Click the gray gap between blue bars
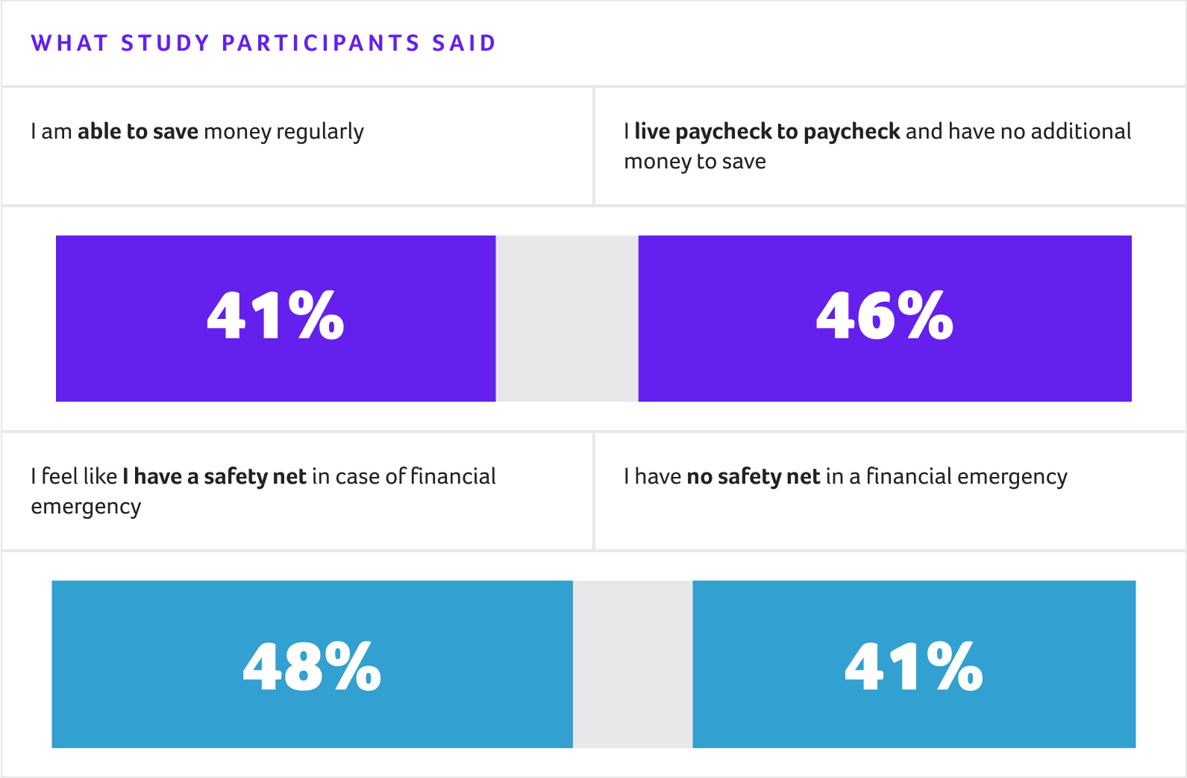Image resolution: width=1187 pixels, height=778 pixels. [633, 664]
